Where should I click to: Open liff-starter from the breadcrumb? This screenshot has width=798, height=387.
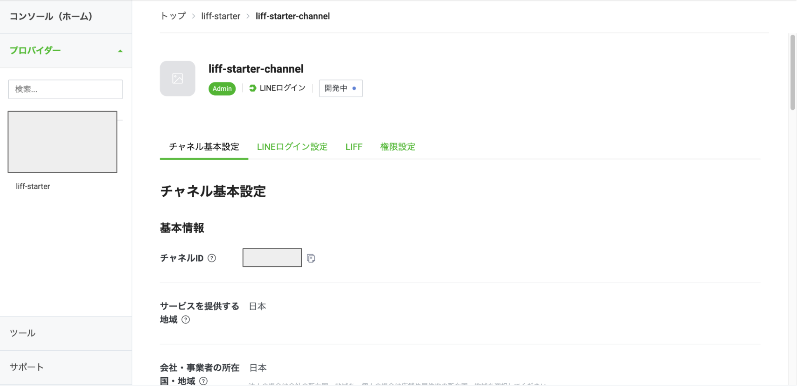[221, 16]
